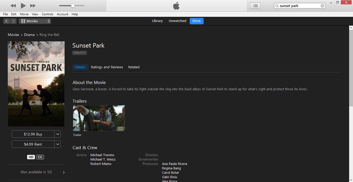Click the Play button
Image resolution: width=353 pixels, height=182 pixels.
pos(23,6)
